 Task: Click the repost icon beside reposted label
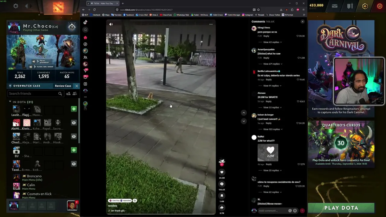pyautogui.click(x=135, y=200)
